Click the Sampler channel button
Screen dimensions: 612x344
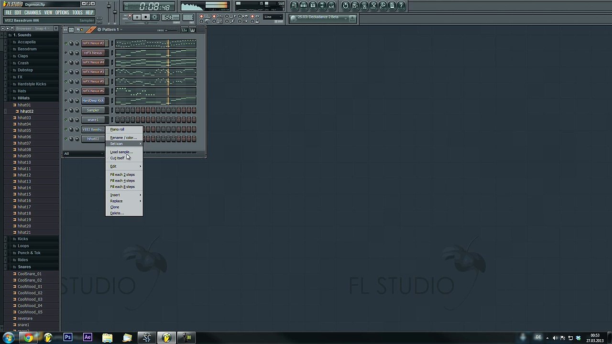pos(93,110)
